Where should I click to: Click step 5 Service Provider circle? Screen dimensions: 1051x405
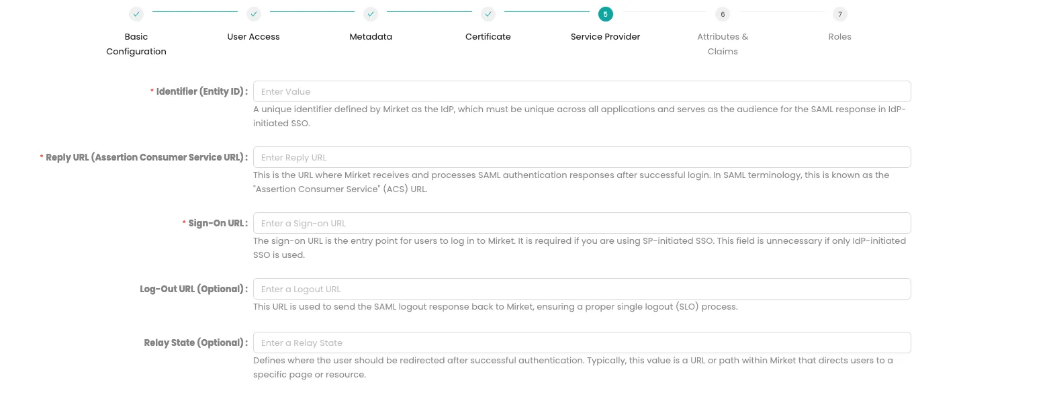[606, 13]
